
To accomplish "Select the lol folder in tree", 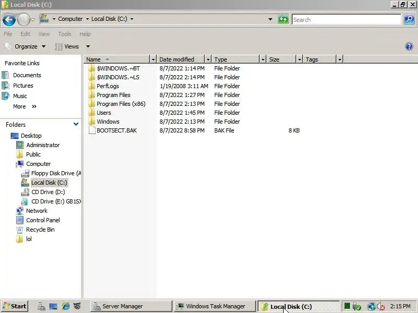I will (x=29, y=239).
